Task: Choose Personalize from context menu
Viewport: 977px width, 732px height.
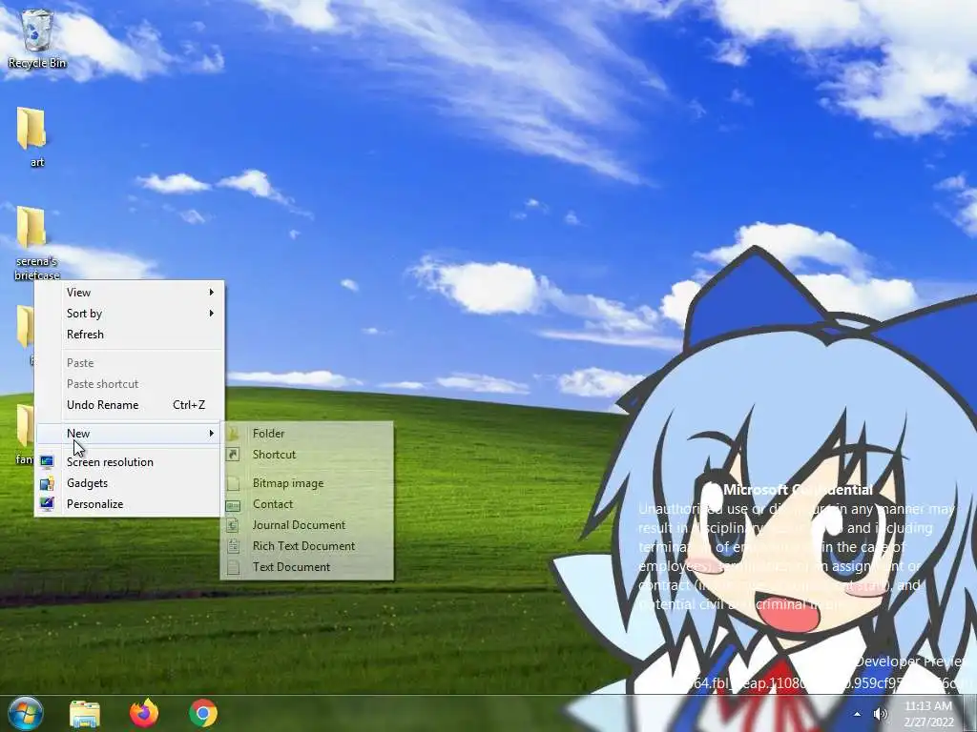Action: (129, 504)
